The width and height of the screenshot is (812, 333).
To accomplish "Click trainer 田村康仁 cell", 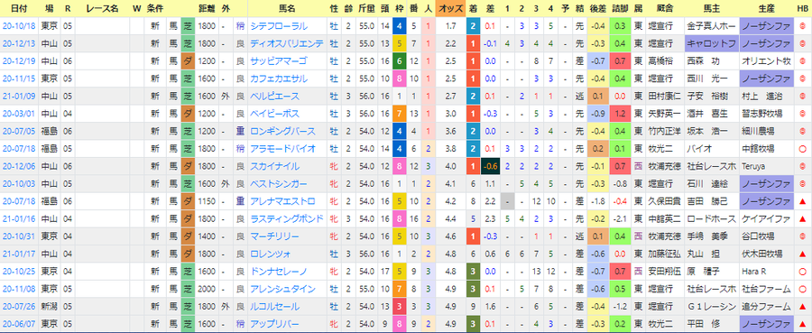I will point(664,97).
